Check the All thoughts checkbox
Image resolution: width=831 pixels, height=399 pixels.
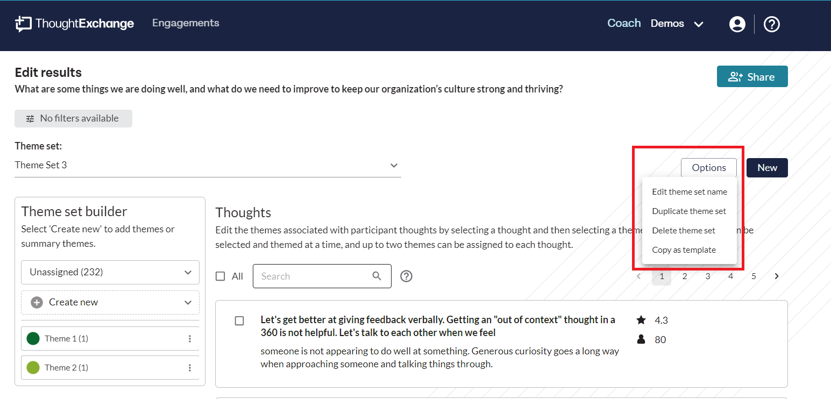[220, 276]
